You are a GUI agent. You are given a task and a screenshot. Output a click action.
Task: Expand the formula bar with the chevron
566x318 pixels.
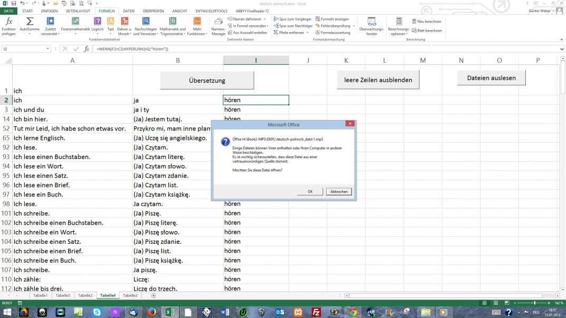(x=561, y=49)
